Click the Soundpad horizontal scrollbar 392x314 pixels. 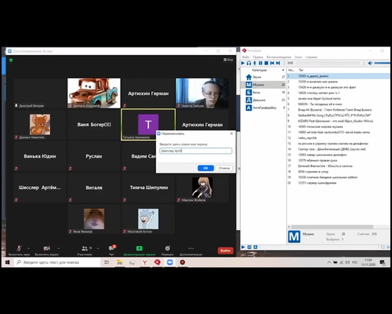pos(332,227)
